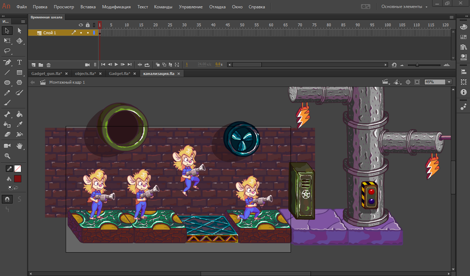
Task: Click Add Camera button in timeline
Action: (87, 64)
